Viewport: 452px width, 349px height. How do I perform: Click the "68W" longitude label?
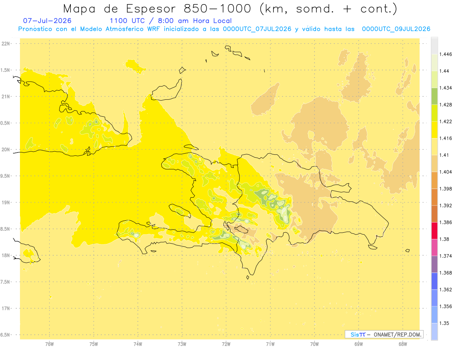(x=403, y=344)
